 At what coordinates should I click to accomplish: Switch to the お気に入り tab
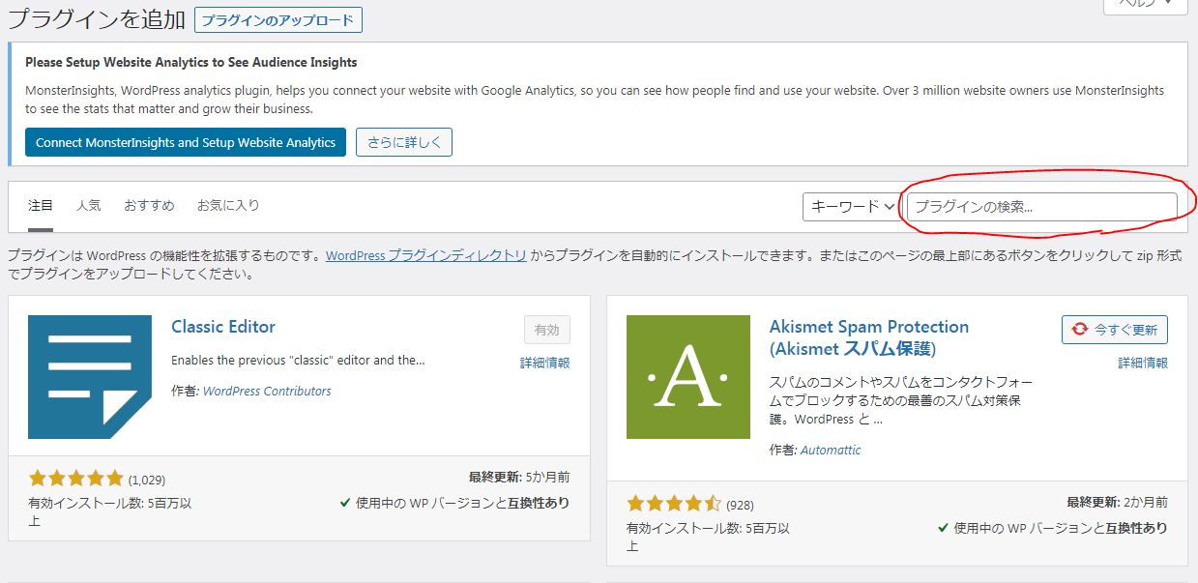tap(228, 205)
